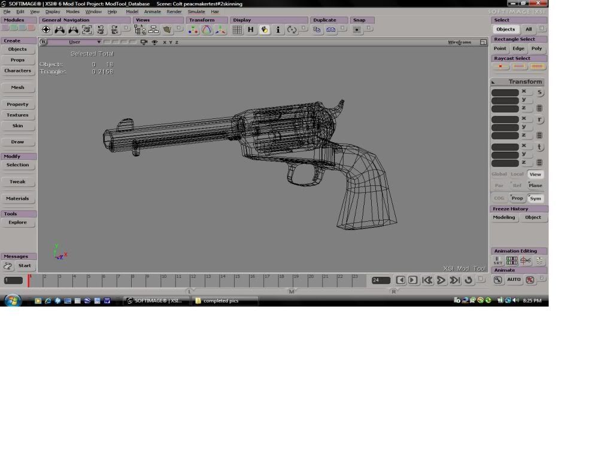Image resolution: width=613 pixels, height=459 pixels.
Task: Toggle the grid icon in Display
Action: pos(237,30)
